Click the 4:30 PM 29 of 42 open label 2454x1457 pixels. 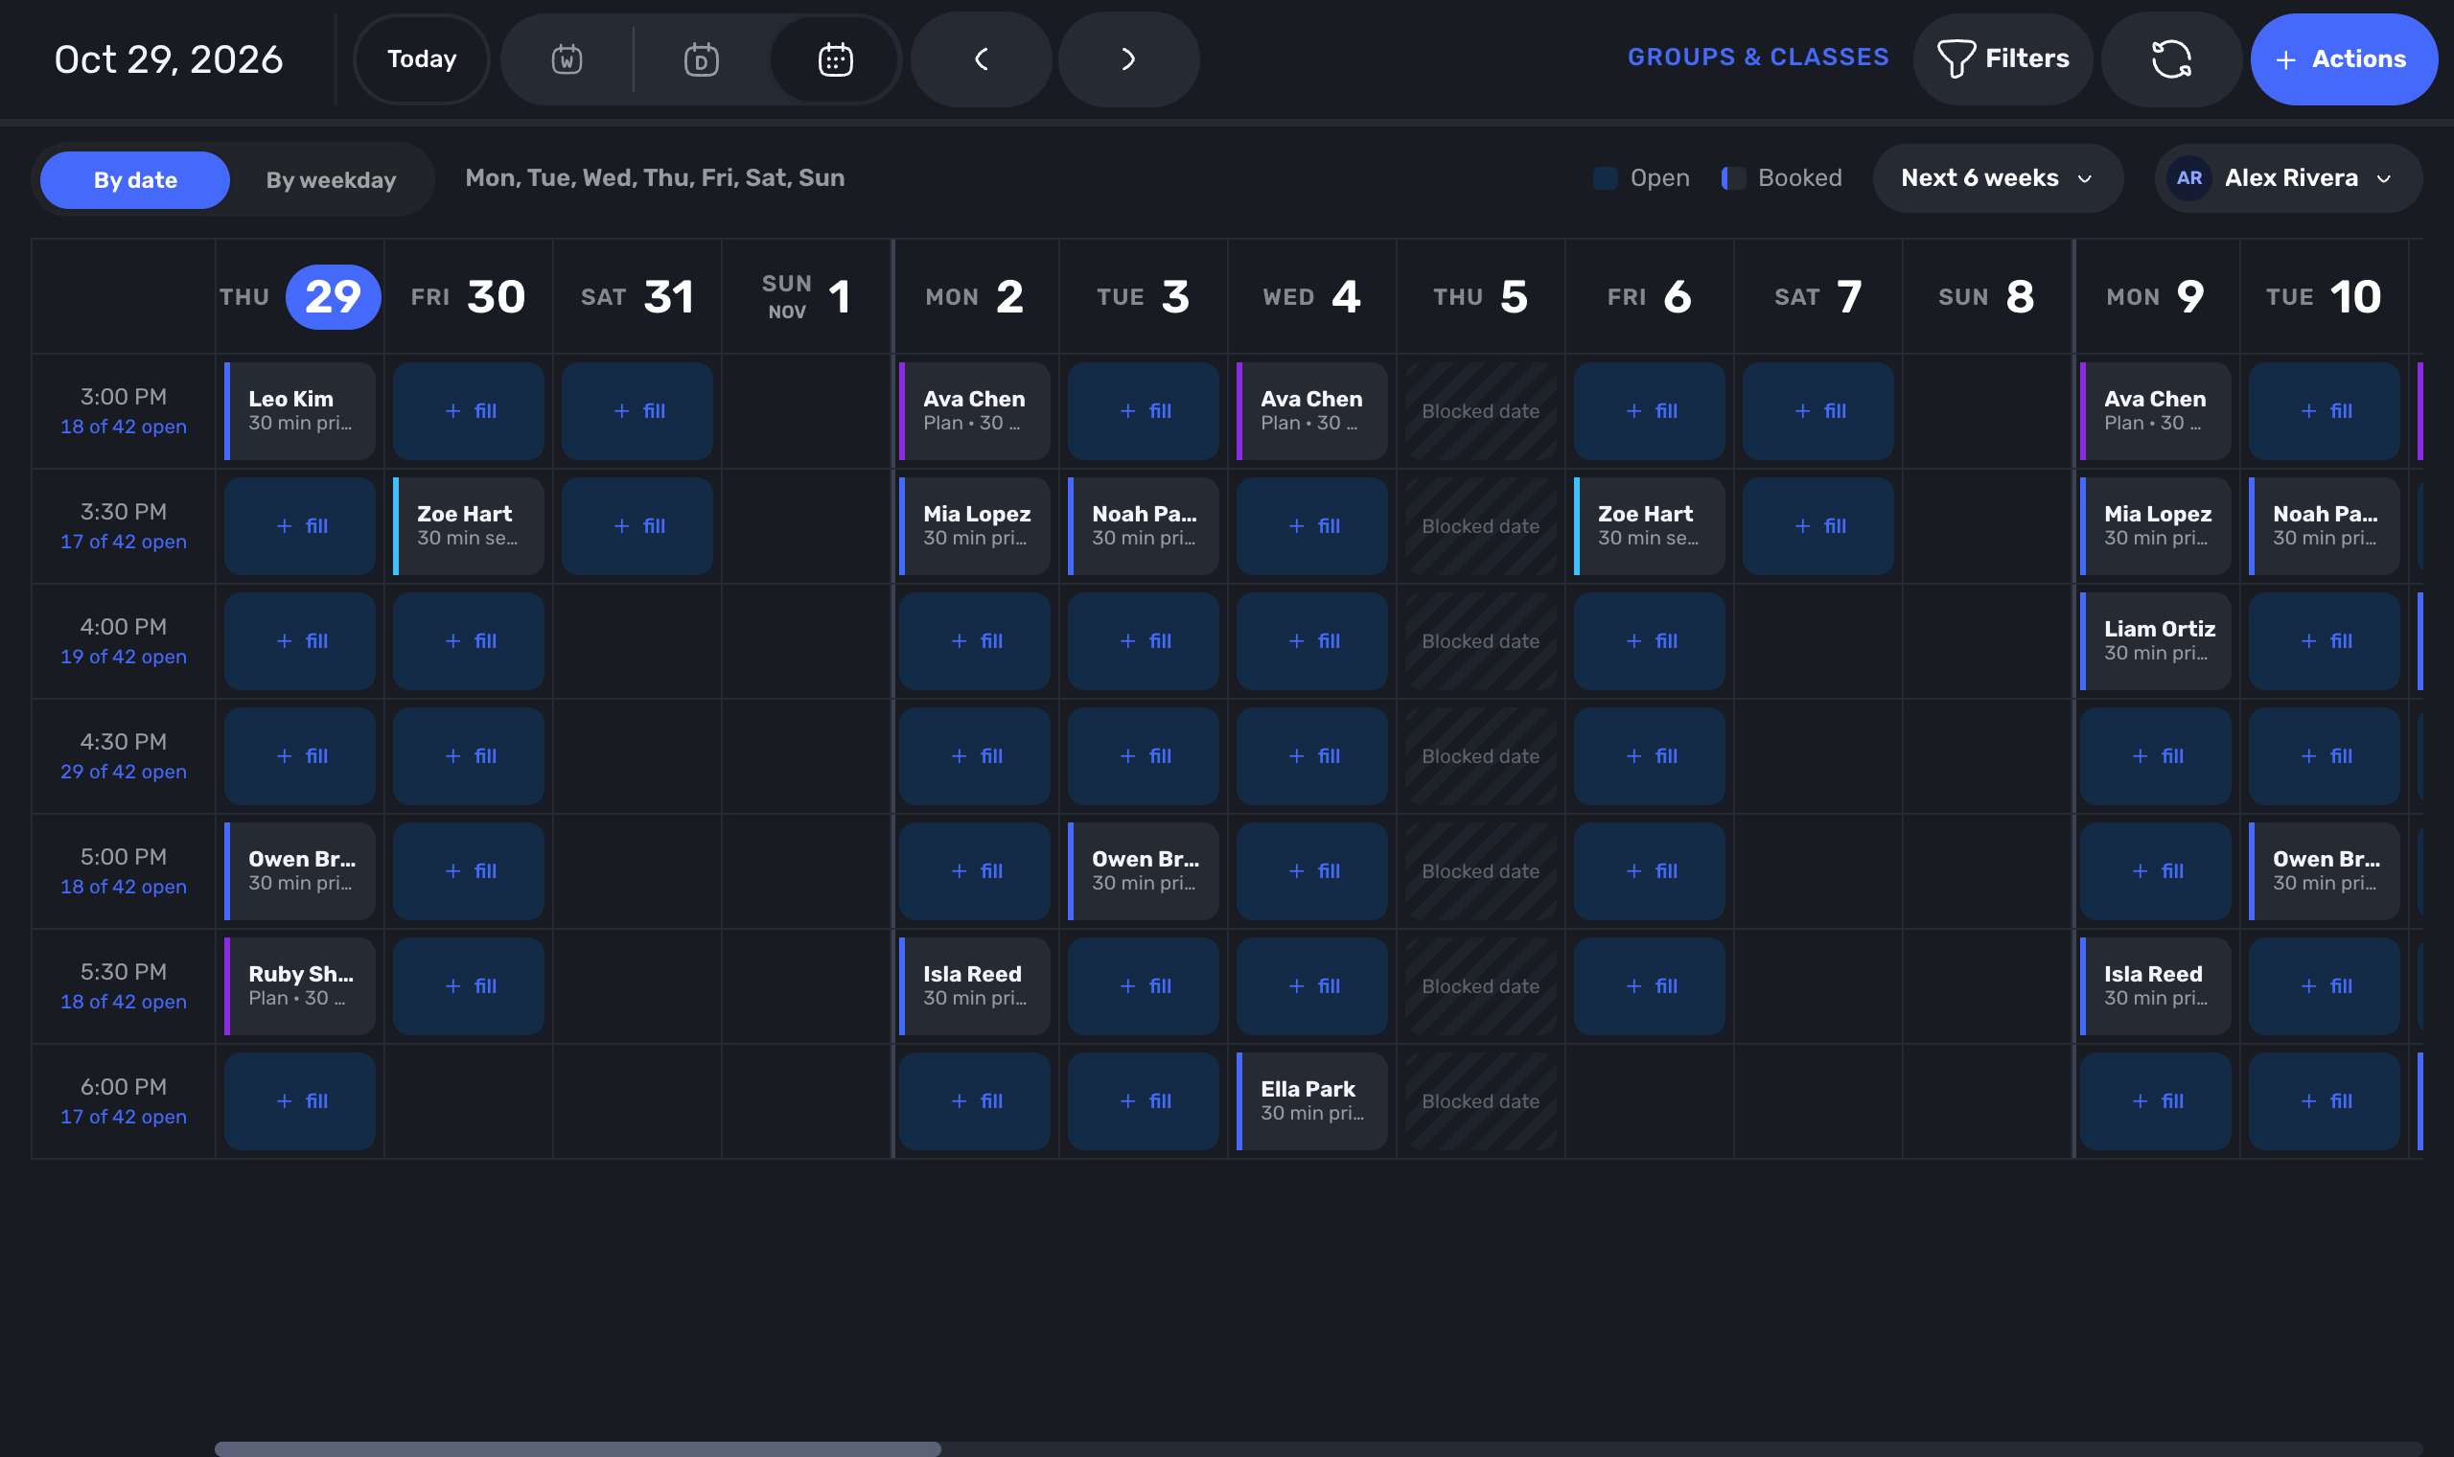coord(124,772)
